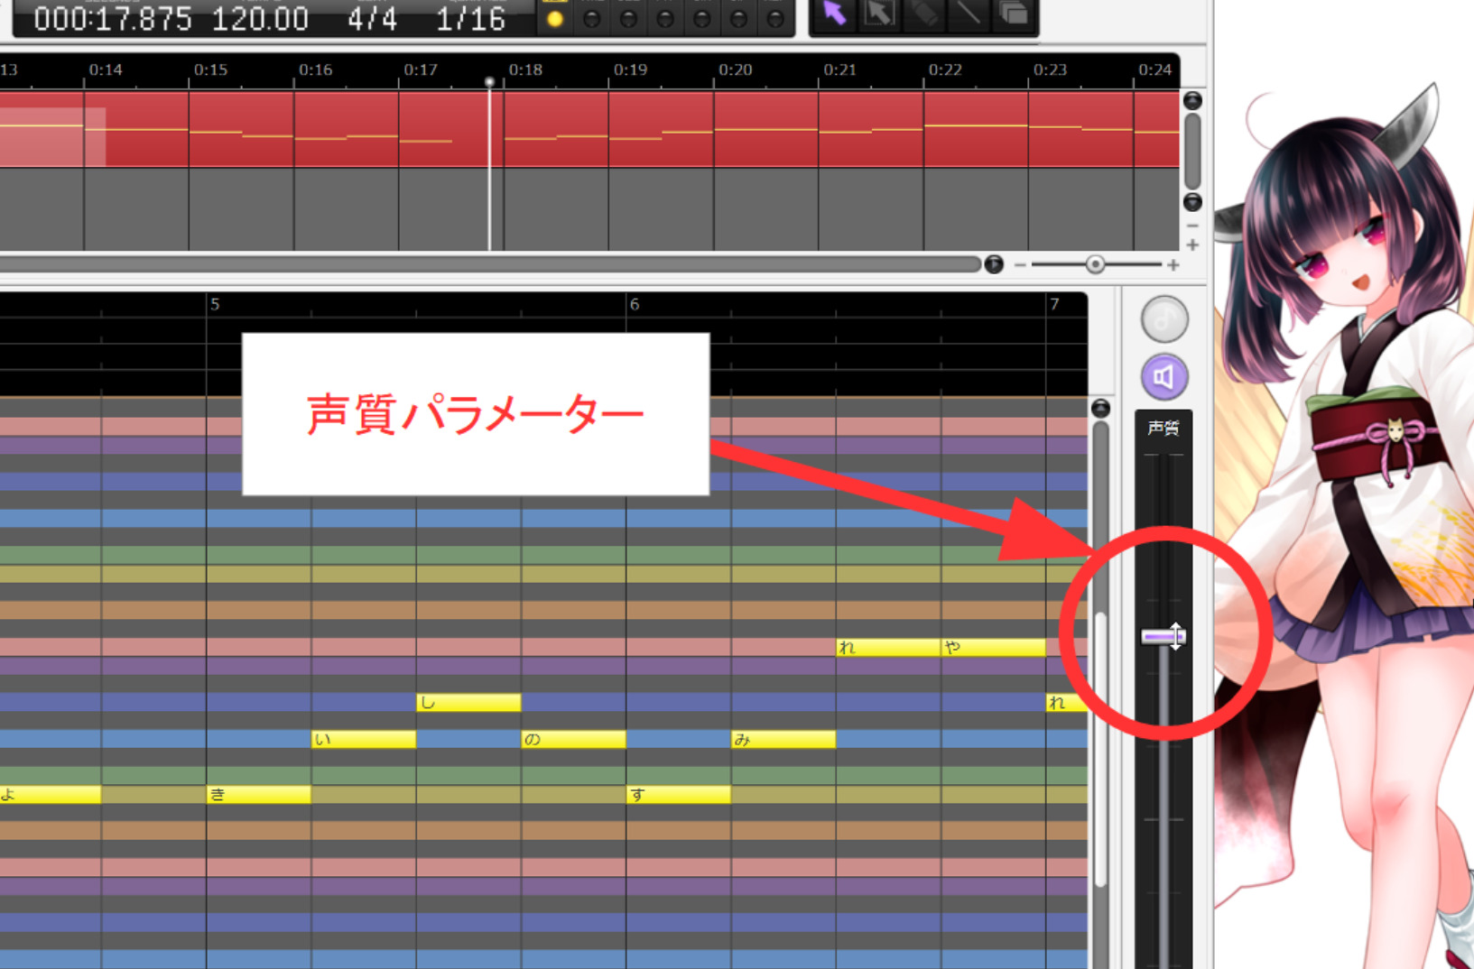Select the れ note next to the や note
The image size is (1474, 969).
coord(888,647)
